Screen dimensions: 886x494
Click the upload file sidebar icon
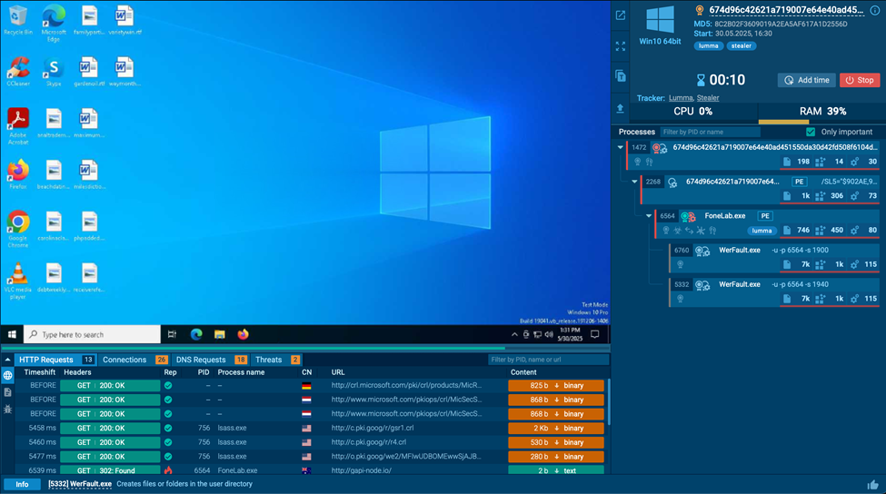(x=621, y=108)
